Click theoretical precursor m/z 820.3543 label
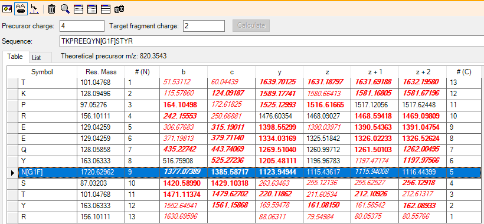Screen dimensions: 484x224 [x=114, y=57]
